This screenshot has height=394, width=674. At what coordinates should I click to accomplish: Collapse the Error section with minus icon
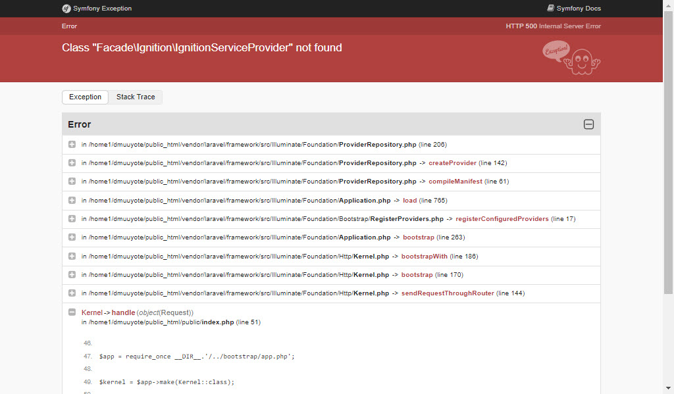tap(588, 124)
